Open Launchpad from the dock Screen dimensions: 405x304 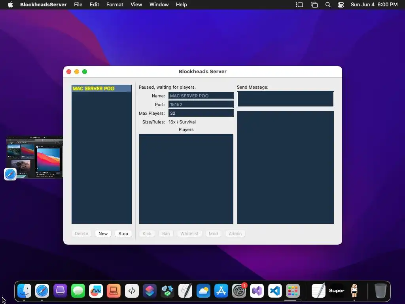coord(293,291)
